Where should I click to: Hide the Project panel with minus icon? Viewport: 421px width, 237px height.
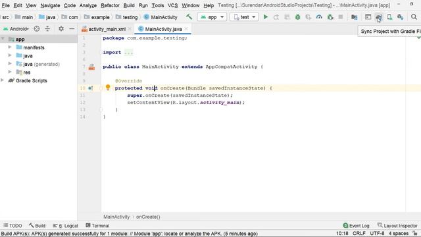pyautogui.click(x=72, y=28)
